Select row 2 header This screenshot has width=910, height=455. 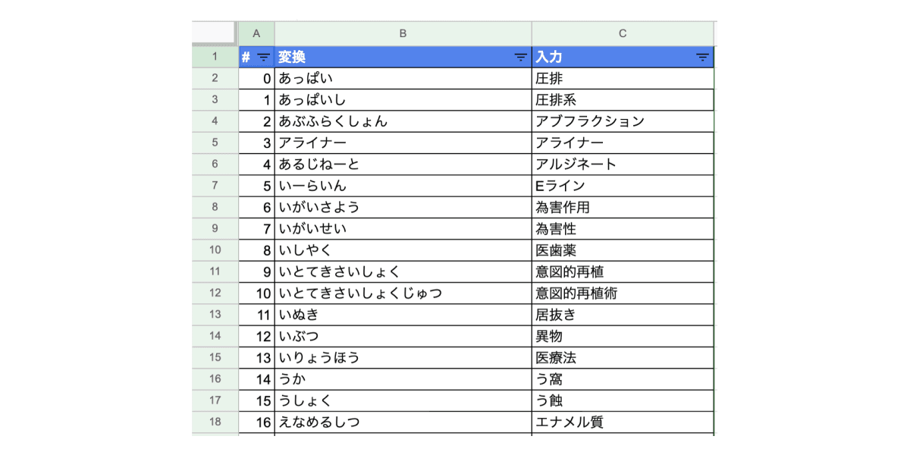[x=215, y=78]
